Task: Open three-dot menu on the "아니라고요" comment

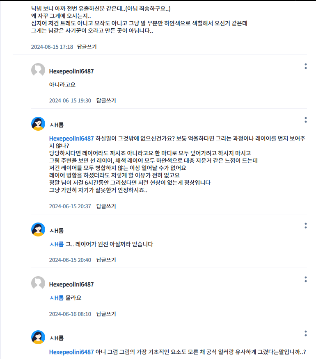Action: coord(306,66)
